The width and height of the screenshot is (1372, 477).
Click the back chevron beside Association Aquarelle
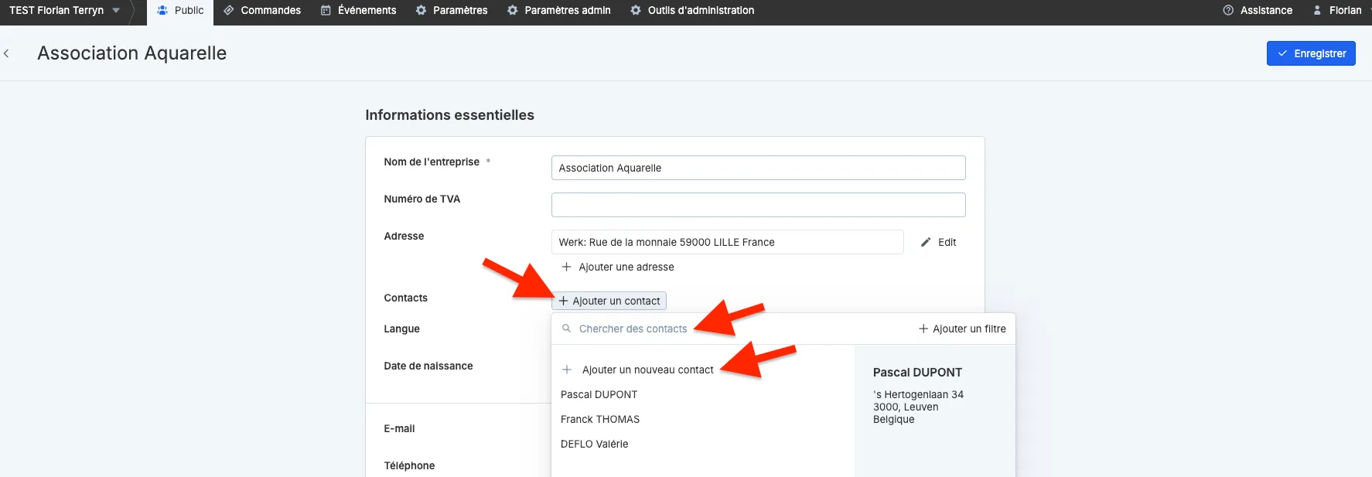[x=6, y=53]
